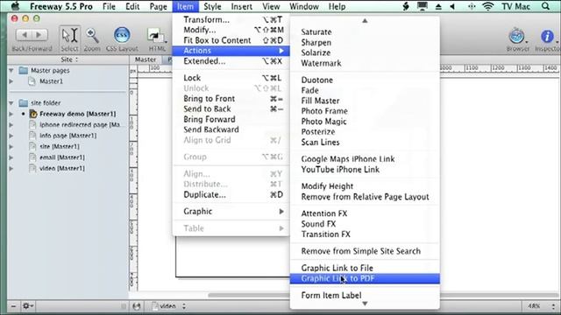
Task: Click the minus button below site panel
Action: click(x=13, y=306)
